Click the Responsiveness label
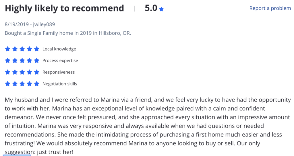 click(59, 72)
